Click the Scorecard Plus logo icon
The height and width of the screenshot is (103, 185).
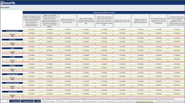(2, 3)
